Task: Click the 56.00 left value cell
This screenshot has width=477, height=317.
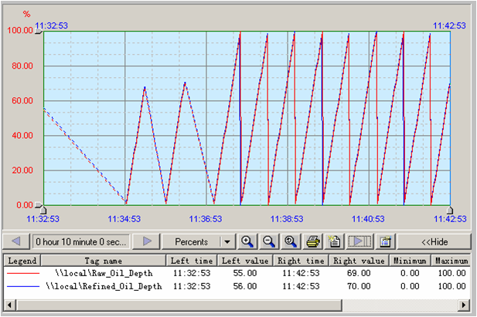Action: pyautogui.click(x=245, y=286)
